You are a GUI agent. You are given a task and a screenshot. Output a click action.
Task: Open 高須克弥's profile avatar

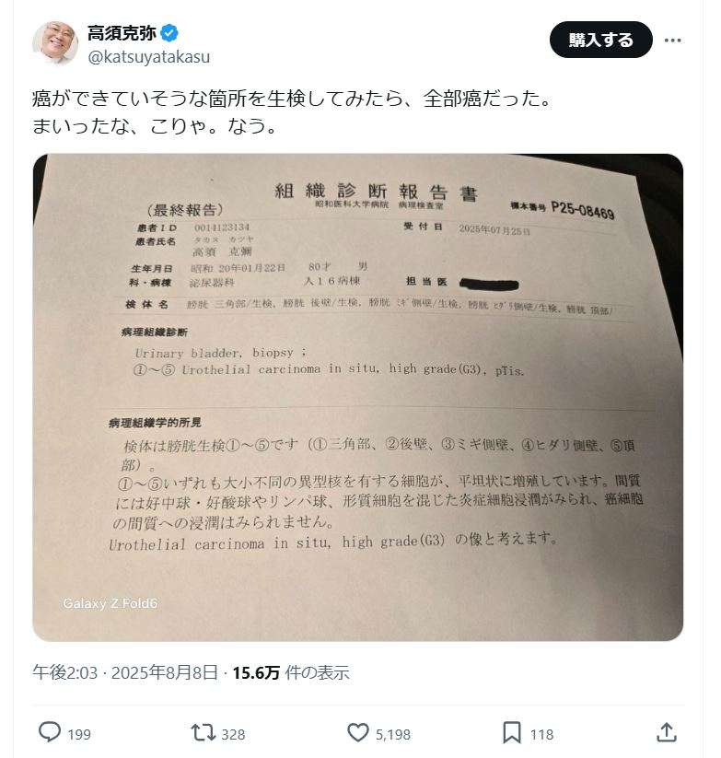tap(55, 43)
